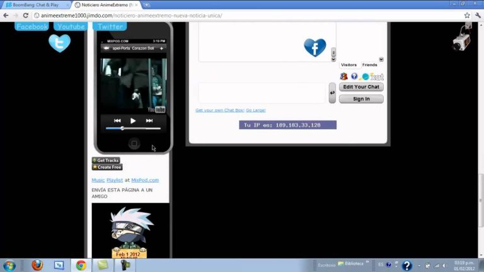Expand the xat visitors panel arrow
Viewport: 484px width, 272px height.
[x=381, y=59]
